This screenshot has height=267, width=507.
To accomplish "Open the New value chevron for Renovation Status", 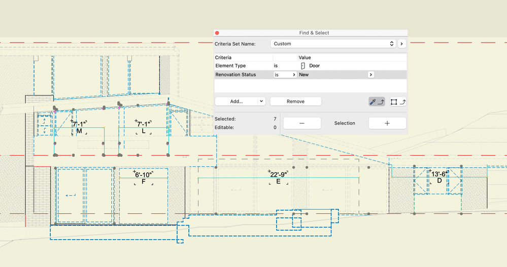I will (x=371, y=74).
